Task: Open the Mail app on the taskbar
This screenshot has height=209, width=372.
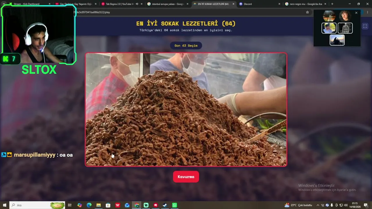Action: 127,205
